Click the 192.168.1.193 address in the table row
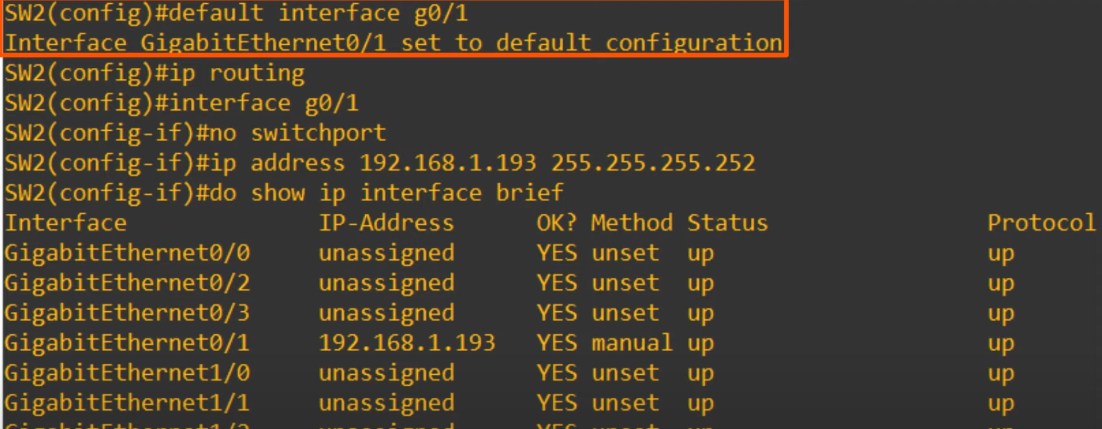 click(x=407, y=343)
